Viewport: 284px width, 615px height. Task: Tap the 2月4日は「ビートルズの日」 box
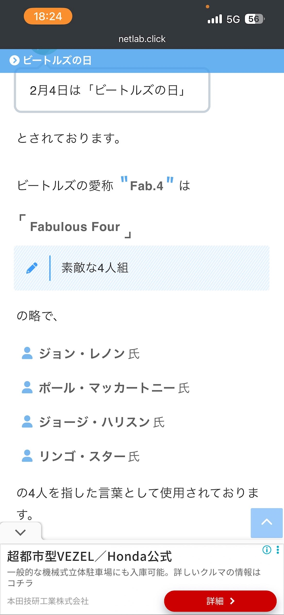[112, 90]
